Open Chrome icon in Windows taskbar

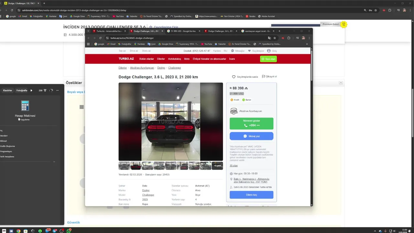click(x=18, y=231)
